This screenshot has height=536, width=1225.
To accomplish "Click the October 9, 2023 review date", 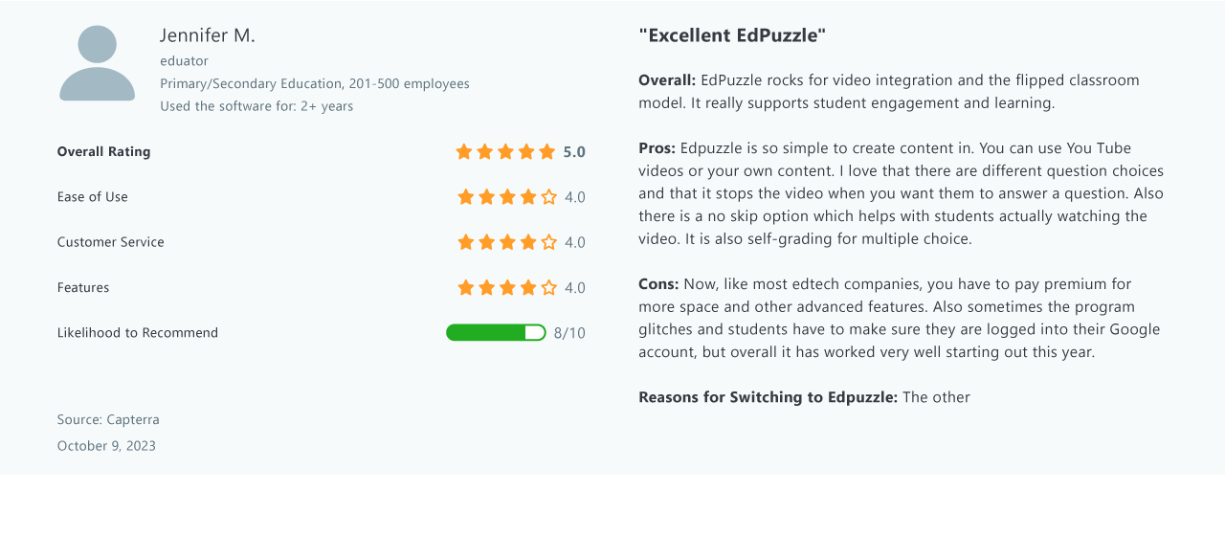I will point(106,446).
